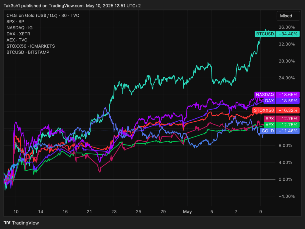The width and height of the screenshot is (305, 229).
Task: Select the NASDAQ · IG legend row
Action: pyautogui.click(x=19, y=28)
